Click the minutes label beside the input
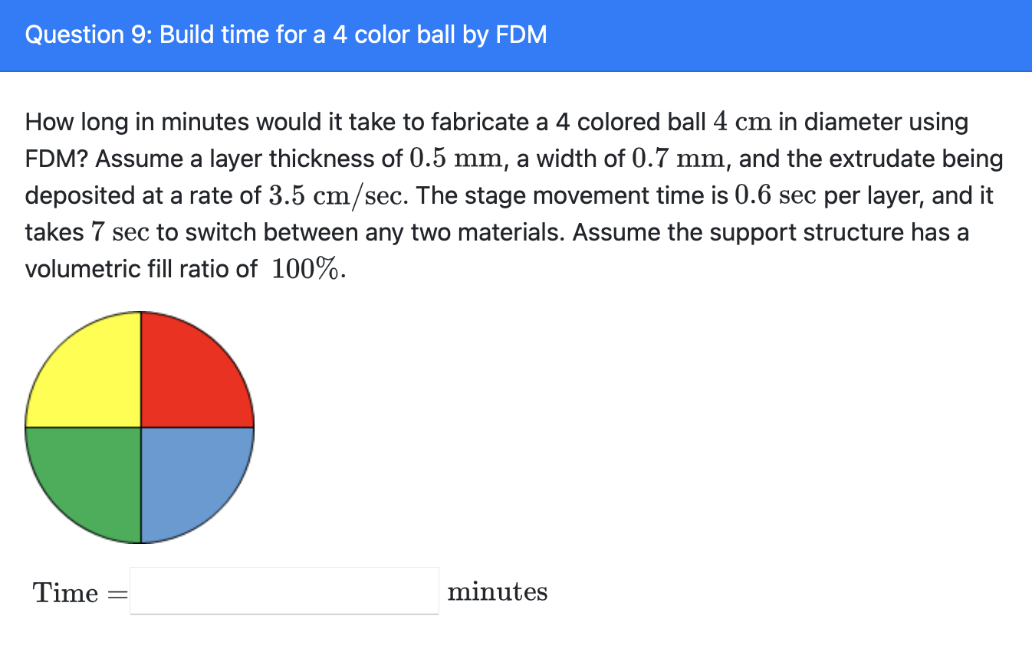This screenshot has width=1032, height=665. click(x=498, y=591)
